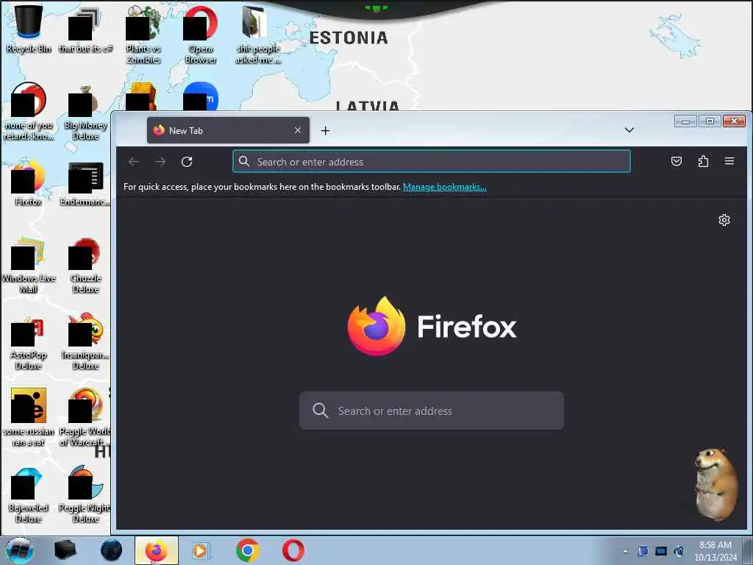Close the New Tab tab
This screenshot has width=753, height=565.
click(298, 131)
